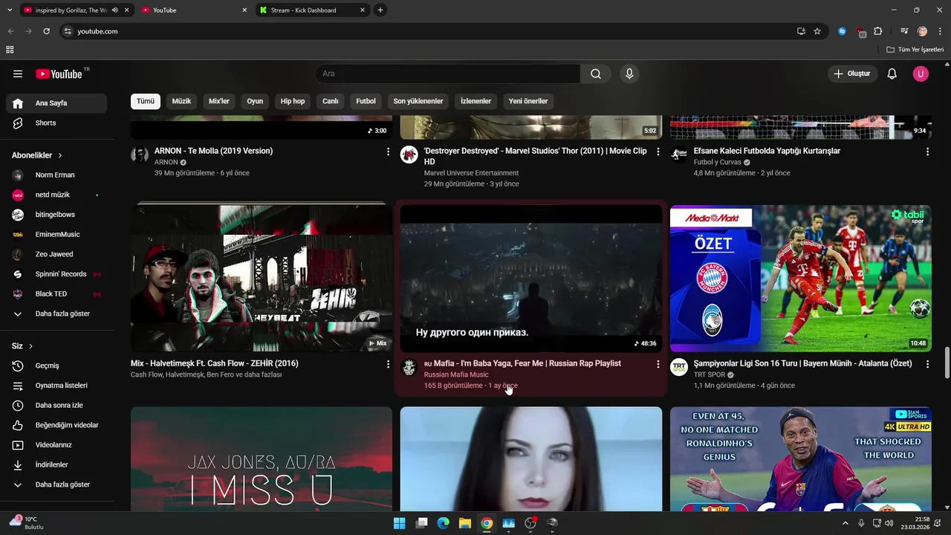Open bitingelbows channel subscription
This screenshot has height=535, width=951.
pyautogui.click(x=56, y=215)
